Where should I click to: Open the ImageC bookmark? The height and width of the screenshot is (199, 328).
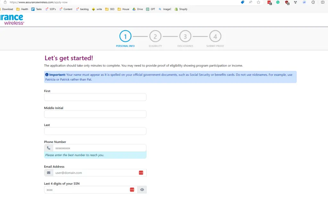(x=165, y=9)
